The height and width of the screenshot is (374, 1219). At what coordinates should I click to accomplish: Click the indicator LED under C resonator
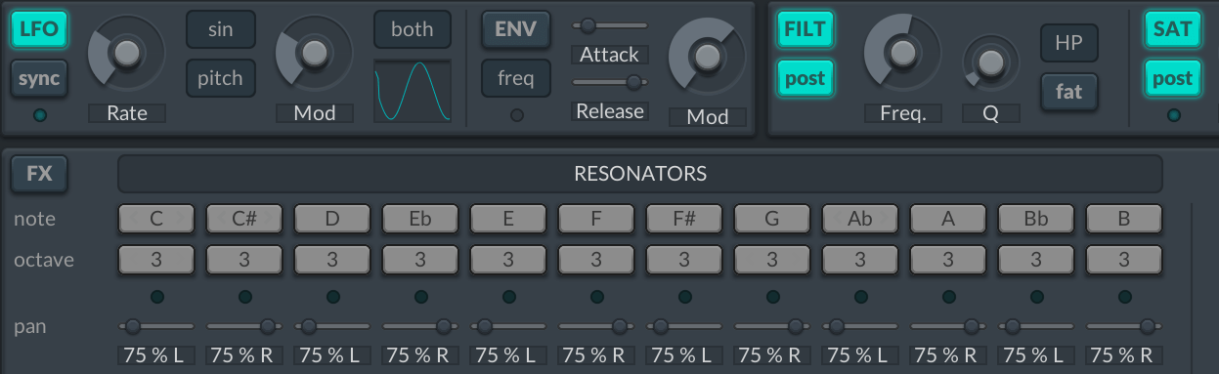tap(156, 297)
